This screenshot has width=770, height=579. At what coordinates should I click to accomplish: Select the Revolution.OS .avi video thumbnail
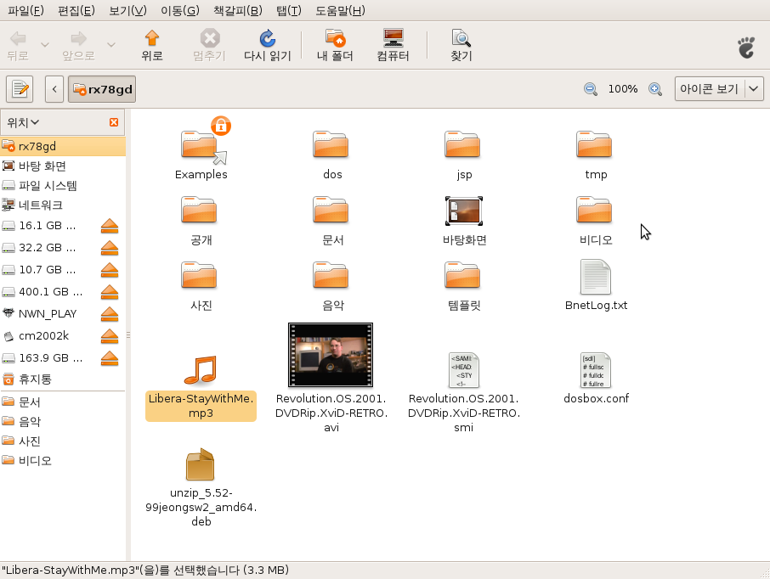pyautogui.click(x=331, y=355)
